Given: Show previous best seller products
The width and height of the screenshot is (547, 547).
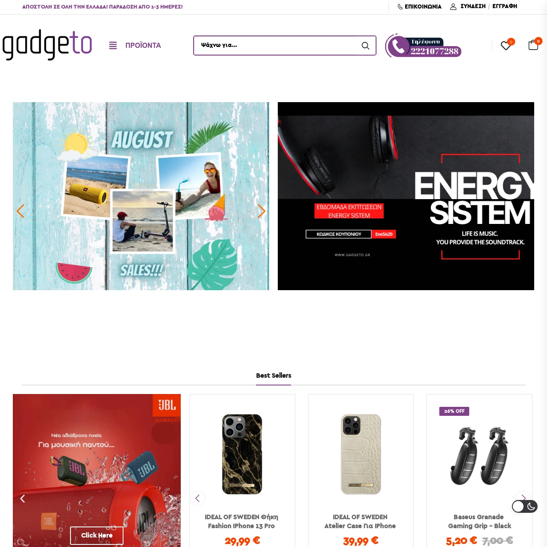Looking at the screenshot, I should (197, 498).
